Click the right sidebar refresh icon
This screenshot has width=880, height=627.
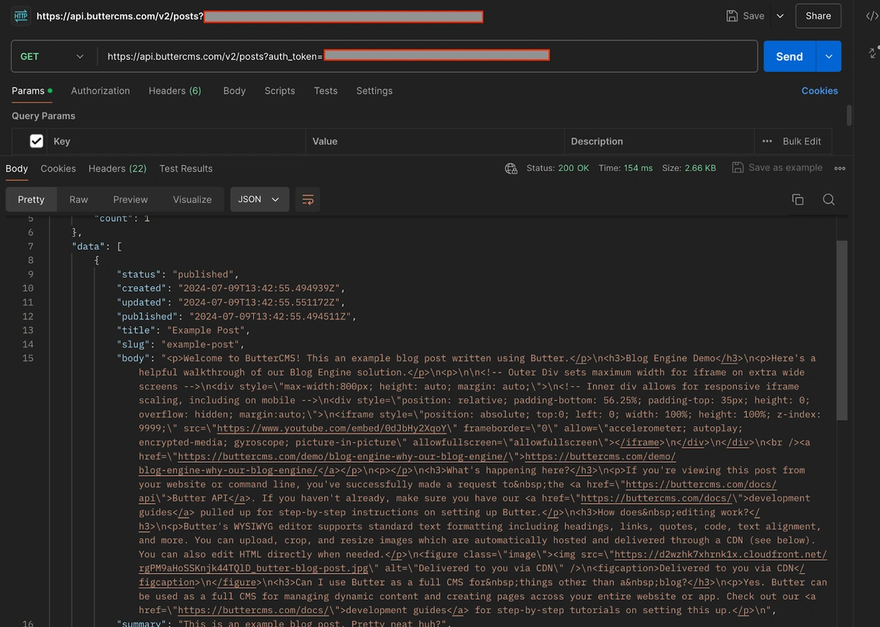click(873, 53)
